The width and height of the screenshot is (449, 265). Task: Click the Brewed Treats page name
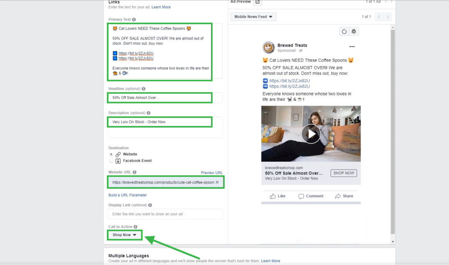pyautogui.click(x=292, y=45)
